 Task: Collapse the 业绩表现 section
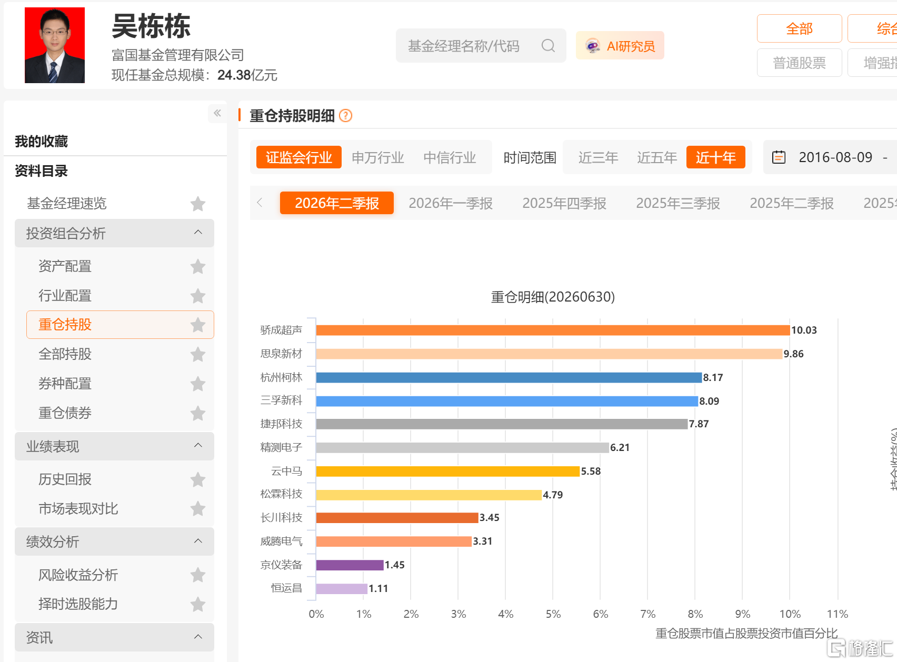tap(198, 446)
